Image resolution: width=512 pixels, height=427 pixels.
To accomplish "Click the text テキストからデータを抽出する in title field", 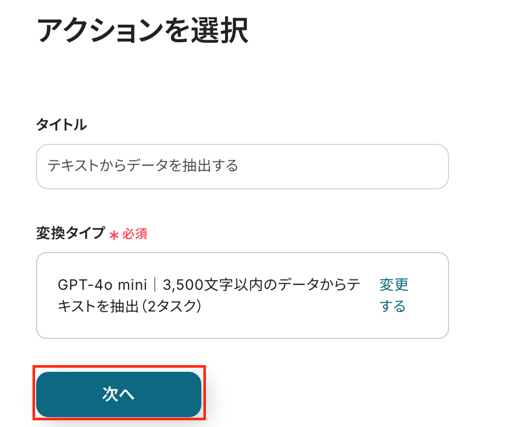I will pyautogui.click(x=142, y=166).
